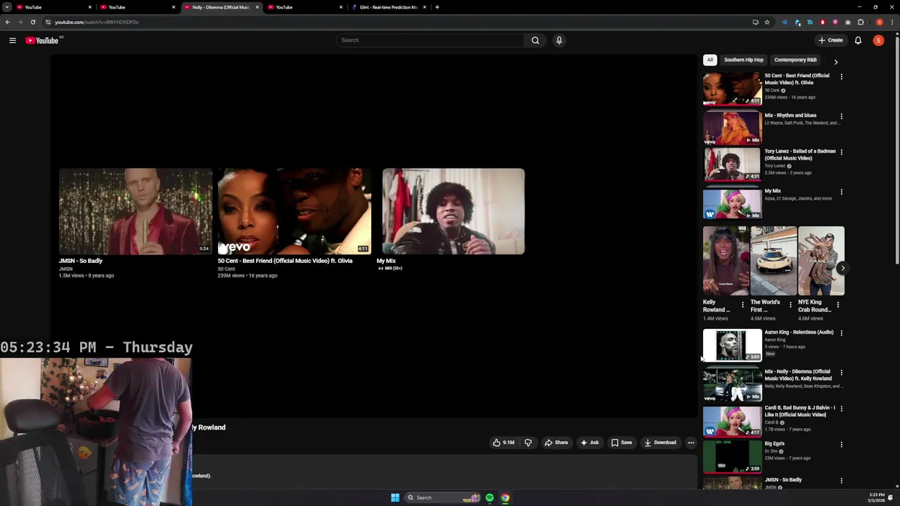Open options for My Mix sidebar item
The height and width of the screenshot is (506, 900).
[842, 192]
